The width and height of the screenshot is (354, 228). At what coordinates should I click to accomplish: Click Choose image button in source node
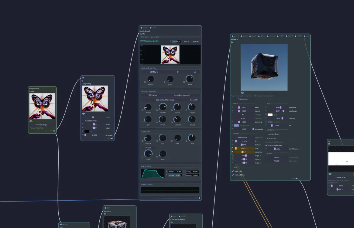coord(42,125)
